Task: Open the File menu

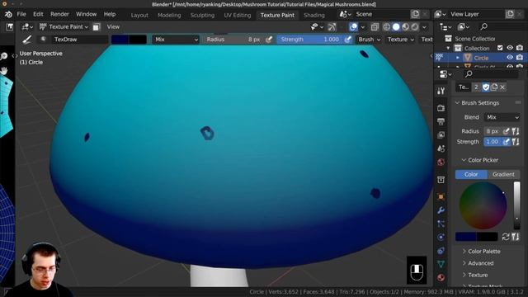Action: (x=21, y=14)
